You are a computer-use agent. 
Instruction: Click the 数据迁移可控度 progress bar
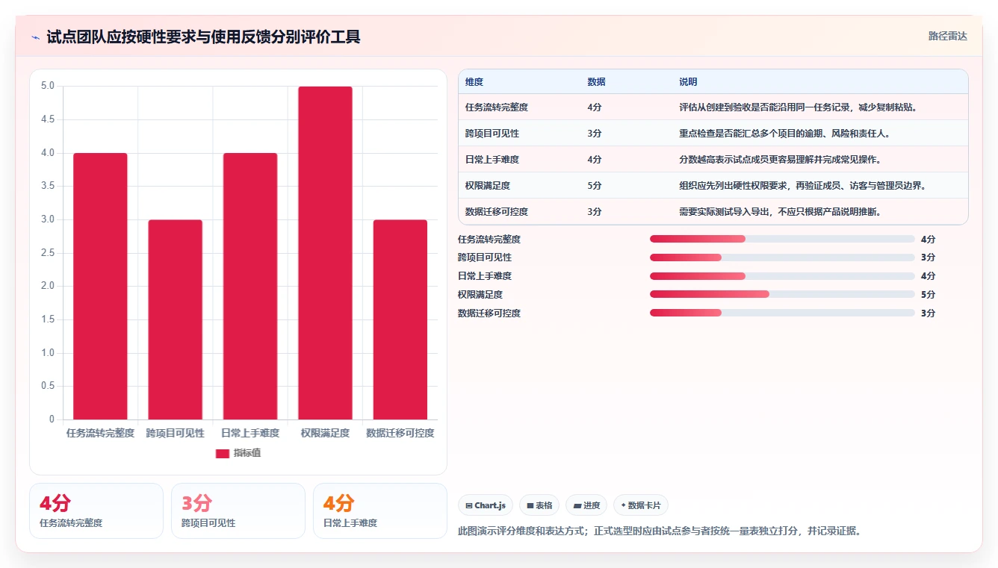(x=782, y=313)
